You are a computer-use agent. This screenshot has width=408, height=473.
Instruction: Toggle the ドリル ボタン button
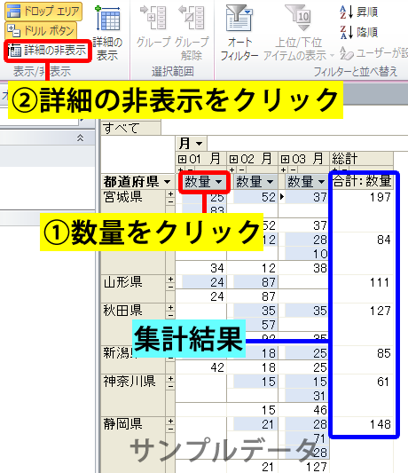tap(41, 30)
